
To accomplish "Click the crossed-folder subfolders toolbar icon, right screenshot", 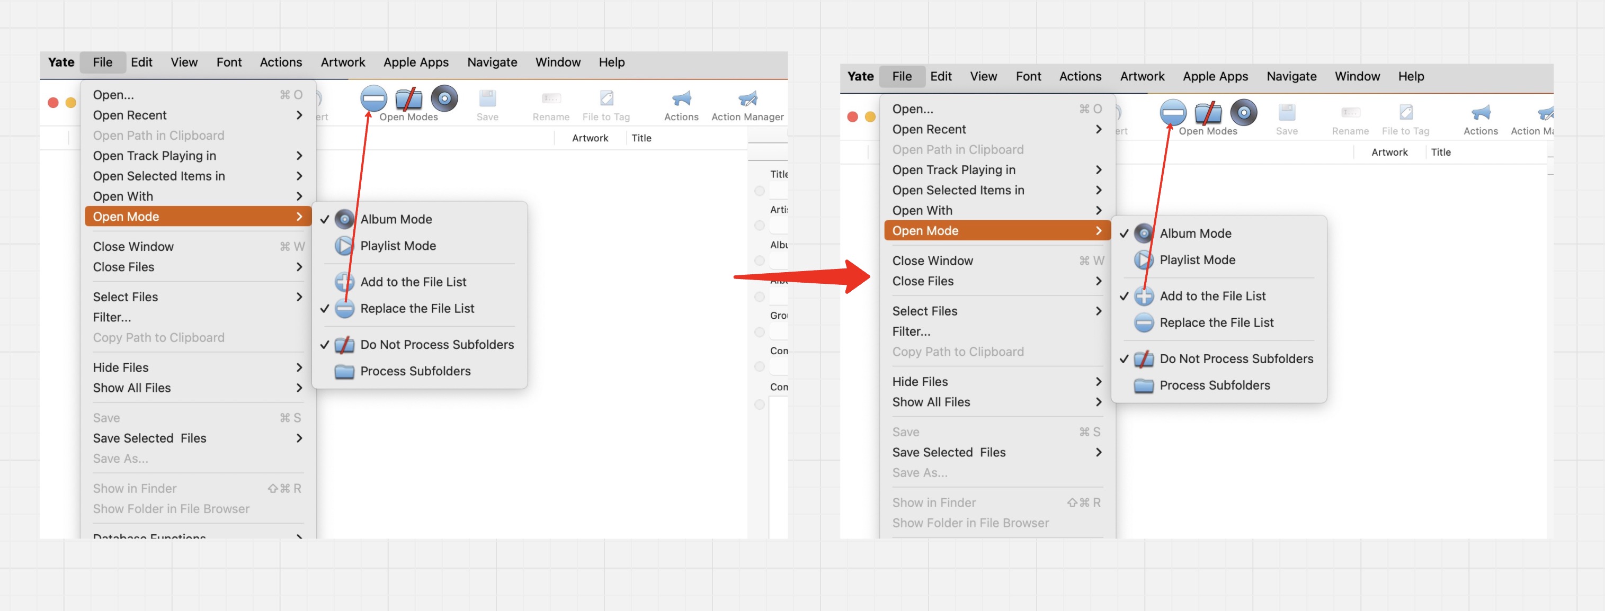I will pyautogui.click(x=1208, y=113).
